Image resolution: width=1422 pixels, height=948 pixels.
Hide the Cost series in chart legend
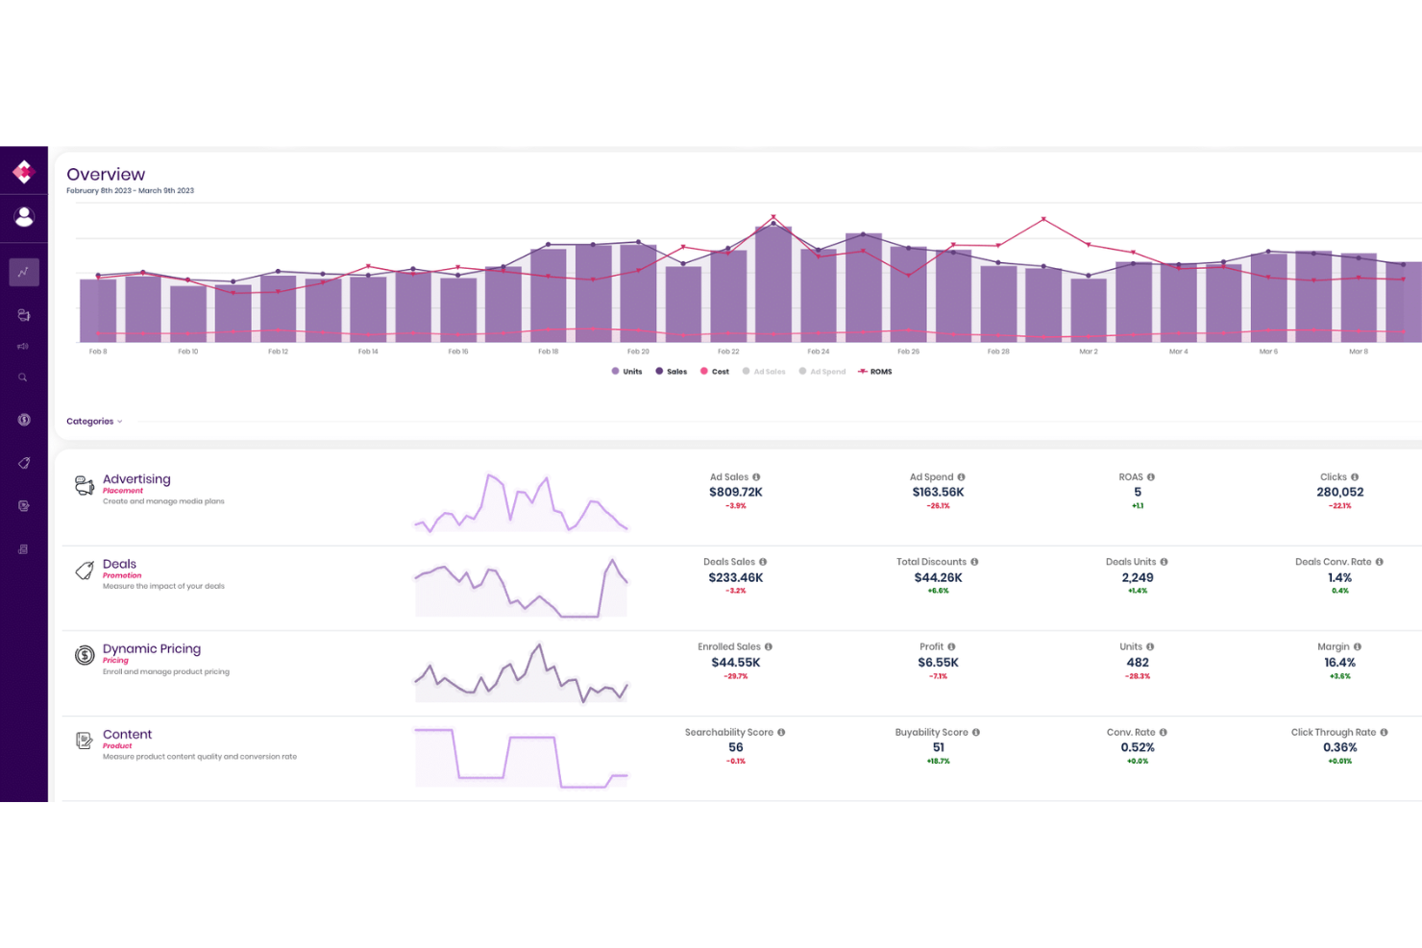[715, 371]
